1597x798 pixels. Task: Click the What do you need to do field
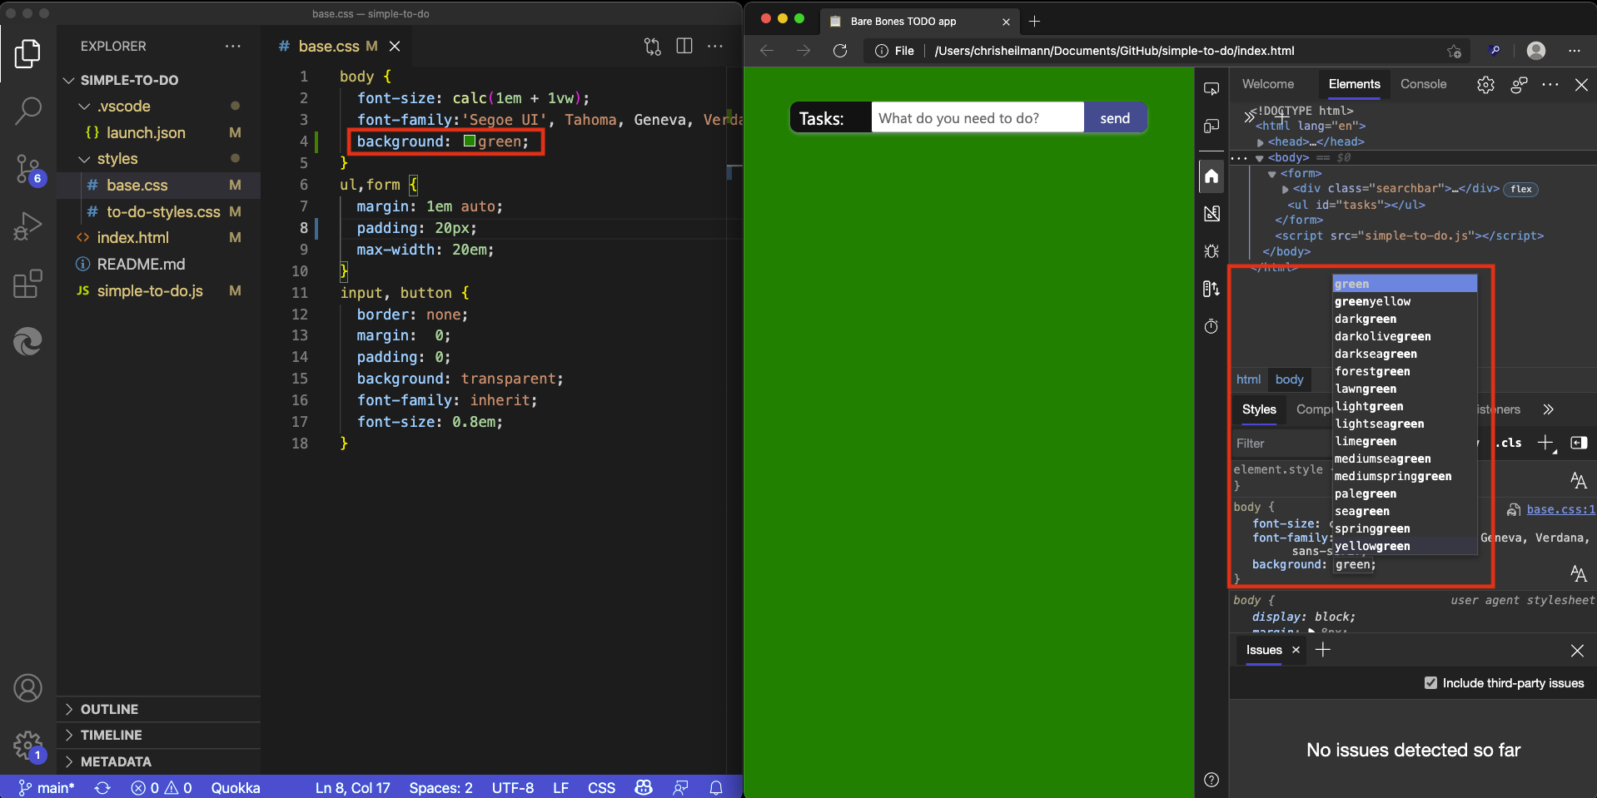click(978, 118)
